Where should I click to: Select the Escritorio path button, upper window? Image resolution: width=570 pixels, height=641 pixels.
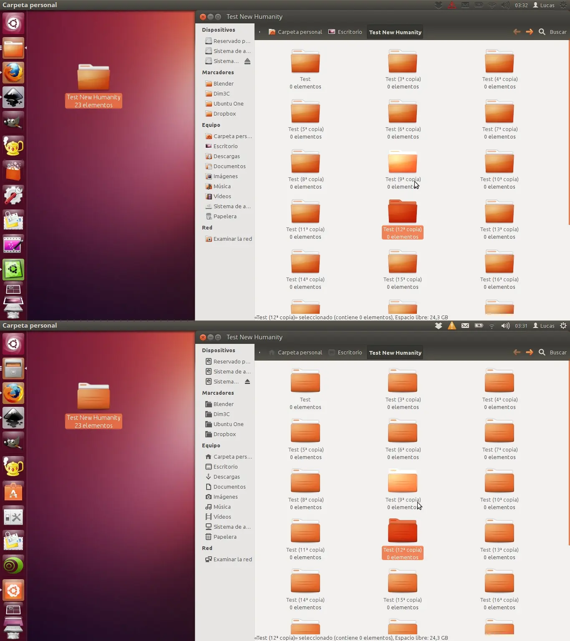tap(346, 32)
